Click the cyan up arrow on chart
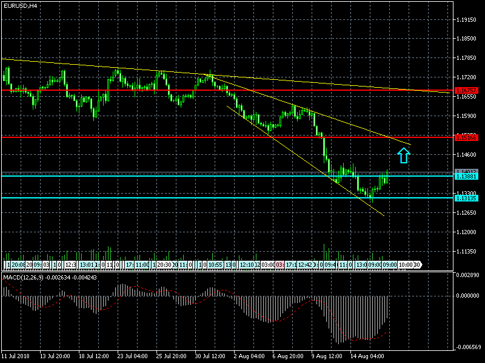This screenshot has height=363, width=485. click(404, 155)
